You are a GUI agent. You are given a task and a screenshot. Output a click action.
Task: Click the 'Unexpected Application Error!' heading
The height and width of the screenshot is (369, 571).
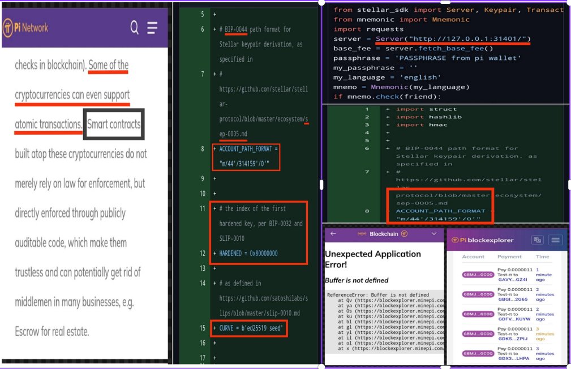(373, 259)
